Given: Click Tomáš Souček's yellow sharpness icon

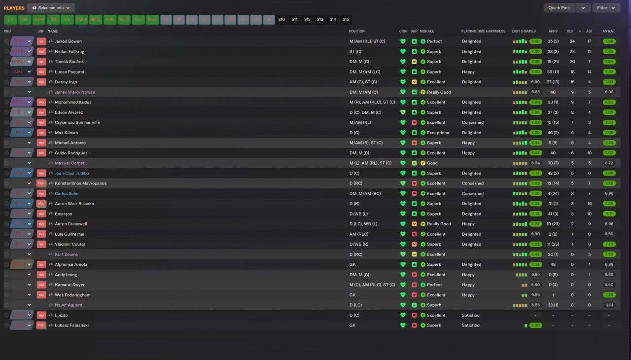Looking at the screenshot, I should 414,62.
